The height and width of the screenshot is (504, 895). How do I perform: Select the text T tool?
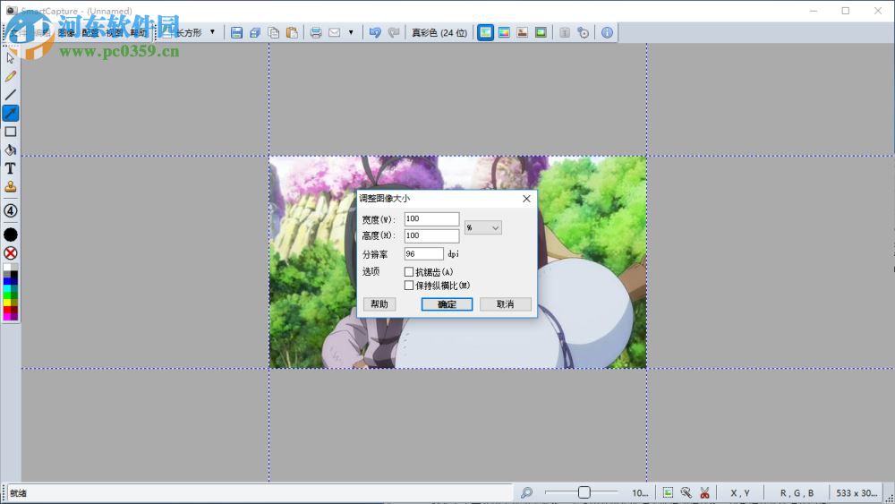point(10,168)
